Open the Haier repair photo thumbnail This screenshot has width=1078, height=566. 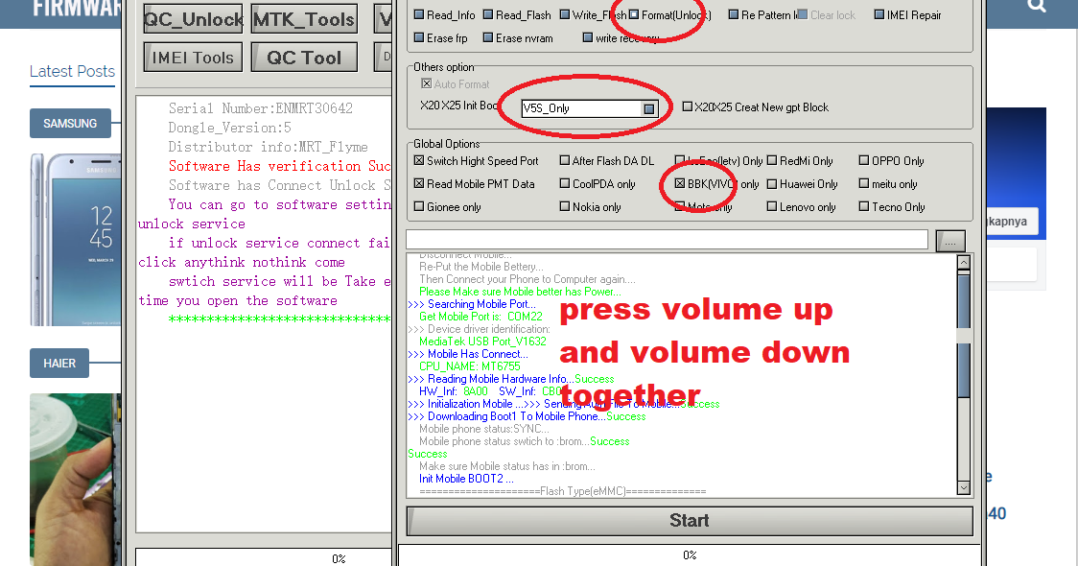point(76,480)
